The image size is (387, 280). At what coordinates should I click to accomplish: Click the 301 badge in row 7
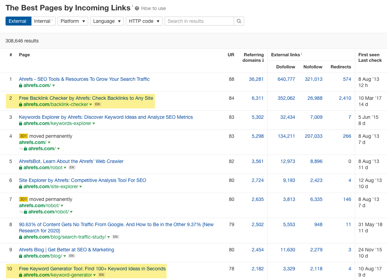(24, 199)
